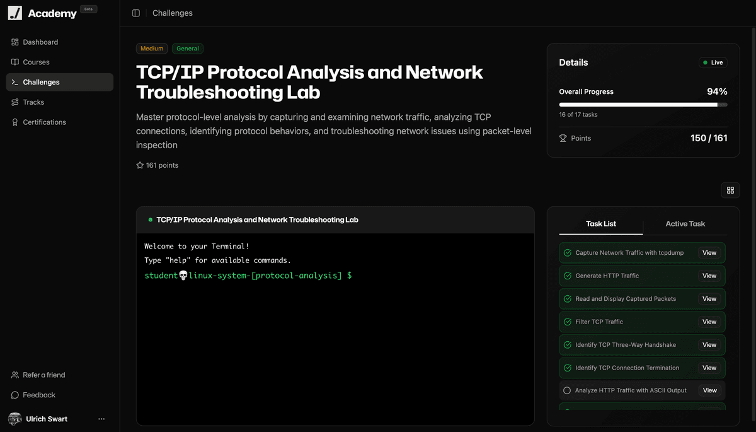Click the Certifications badge icon
Screen dimensions: 756x432
tap(15, 122)
